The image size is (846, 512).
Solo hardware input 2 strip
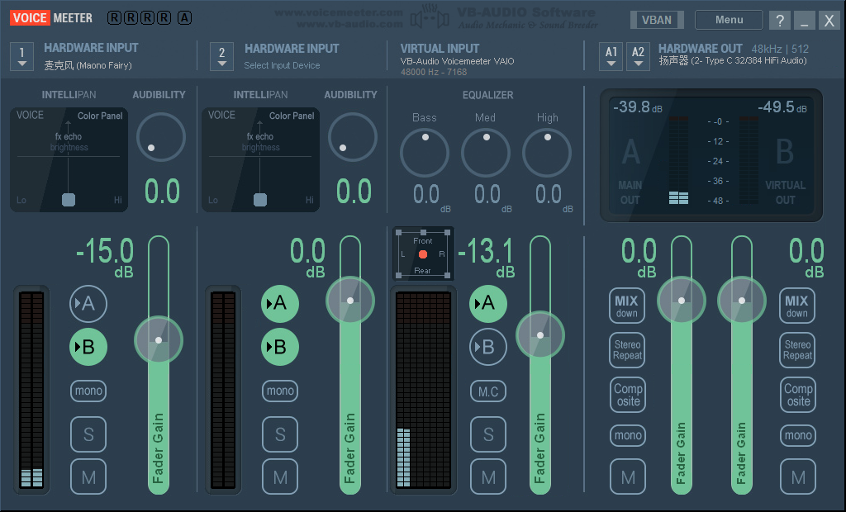(x=280, y=434)
